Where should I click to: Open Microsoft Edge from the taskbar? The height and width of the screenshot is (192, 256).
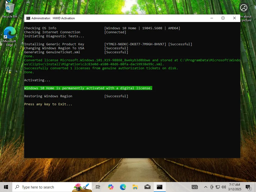(123, 187)
